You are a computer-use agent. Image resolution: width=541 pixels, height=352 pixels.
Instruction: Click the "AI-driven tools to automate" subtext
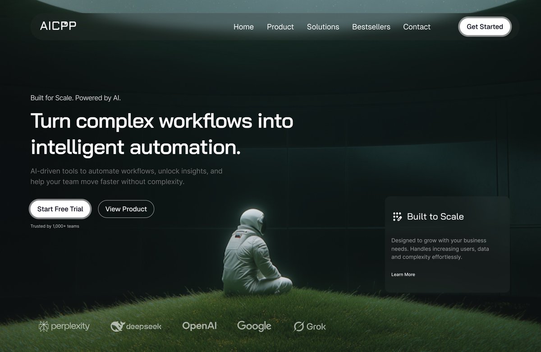point(126,176)
